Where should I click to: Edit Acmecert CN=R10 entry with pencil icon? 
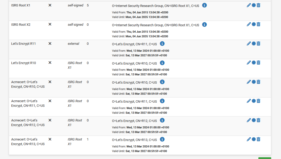pos(249,82)
